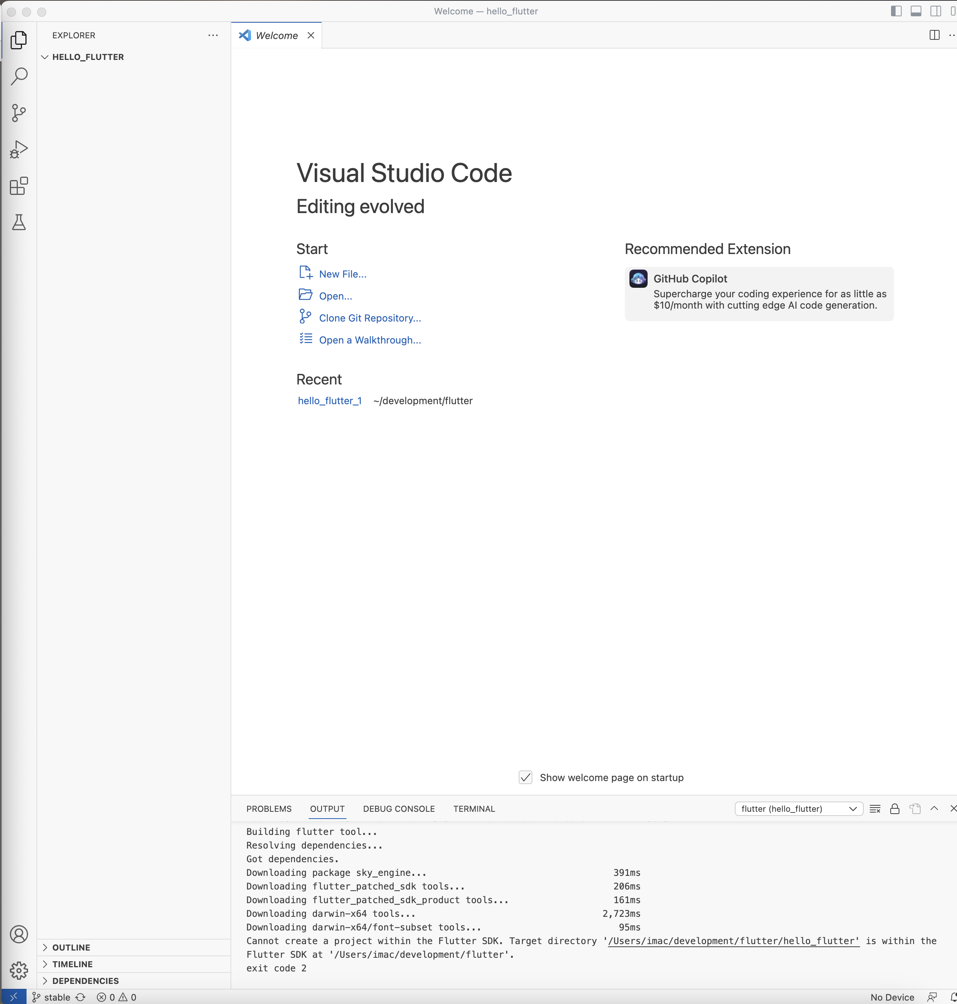Viewport: 957px width, 1004px height.
Task: Toggle the secondary side bar layout icon
Action: (x=935, y=11)
